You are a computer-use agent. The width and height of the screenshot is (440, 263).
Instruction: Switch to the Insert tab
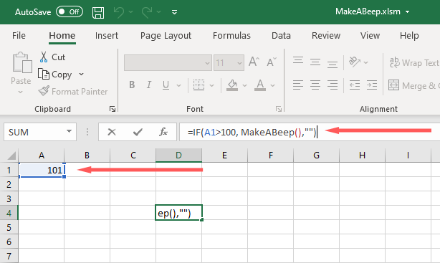coord(107,36)
